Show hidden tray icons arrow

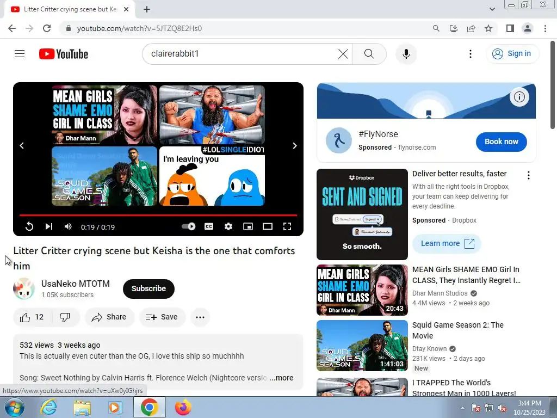pos(462,408)
